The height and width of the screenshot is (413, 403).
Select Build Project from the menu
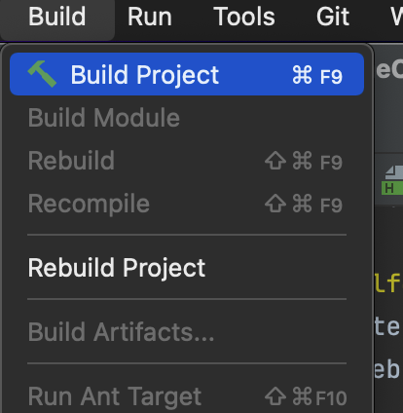(x=187, y=74)
